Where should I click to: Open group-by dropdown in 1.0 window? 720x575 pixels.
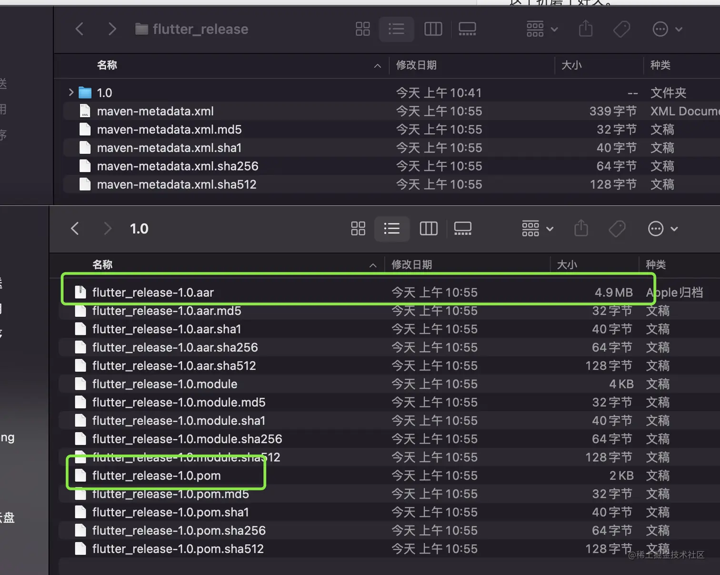point(538,229)
